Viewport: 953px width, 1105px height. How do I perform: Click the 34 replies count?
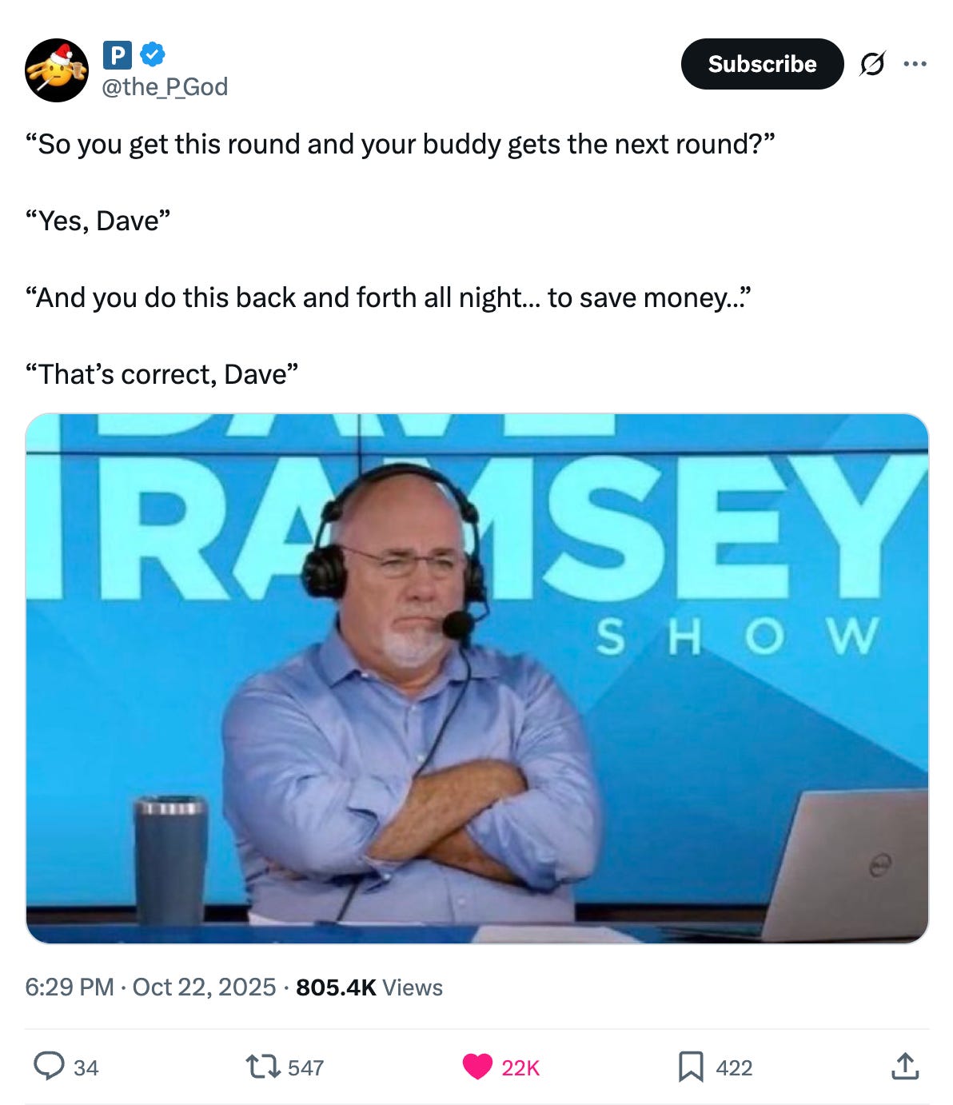[86, 1067]
